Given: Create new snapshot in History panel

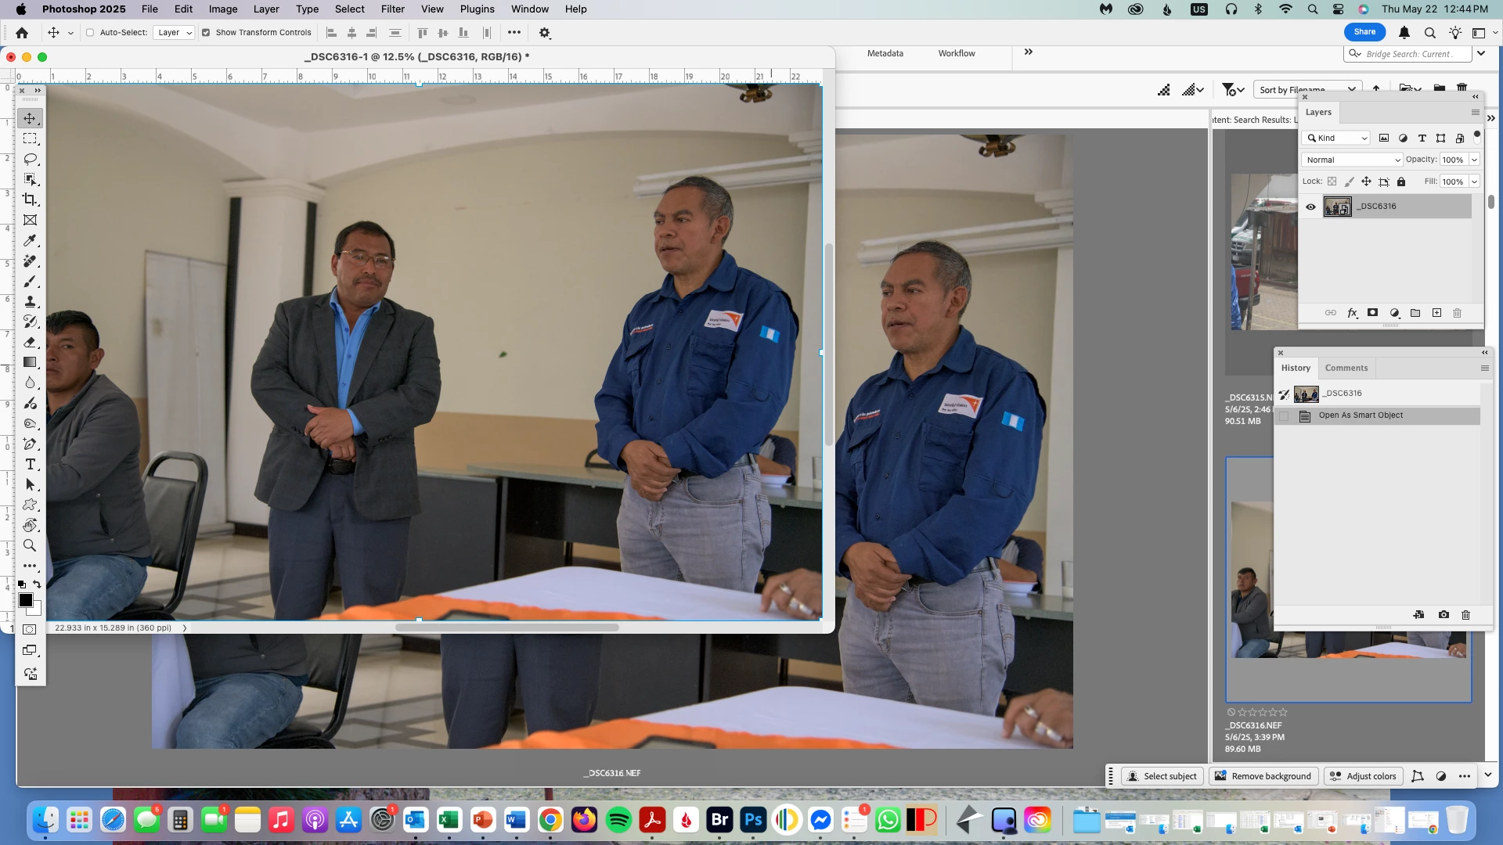Looking at the screenshot, I should coord(1444,615).
